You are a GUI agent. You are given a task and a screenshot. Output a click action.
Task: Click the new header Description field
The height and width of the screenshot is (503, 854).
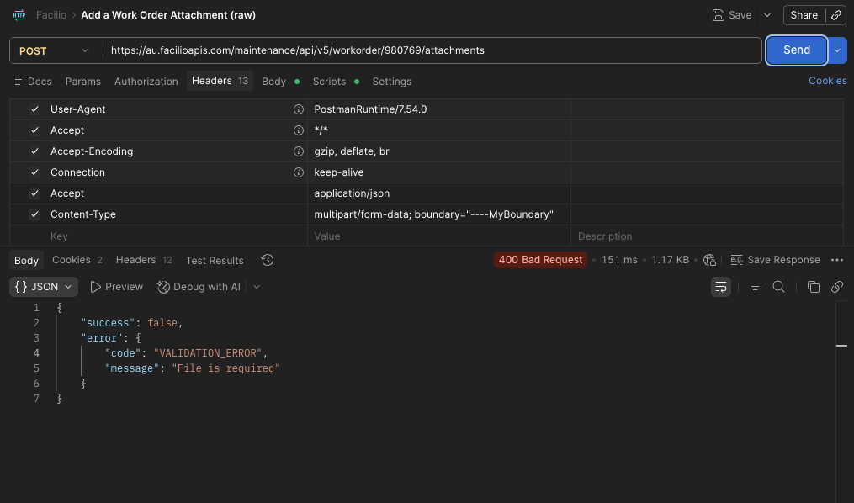coord(707,236)
